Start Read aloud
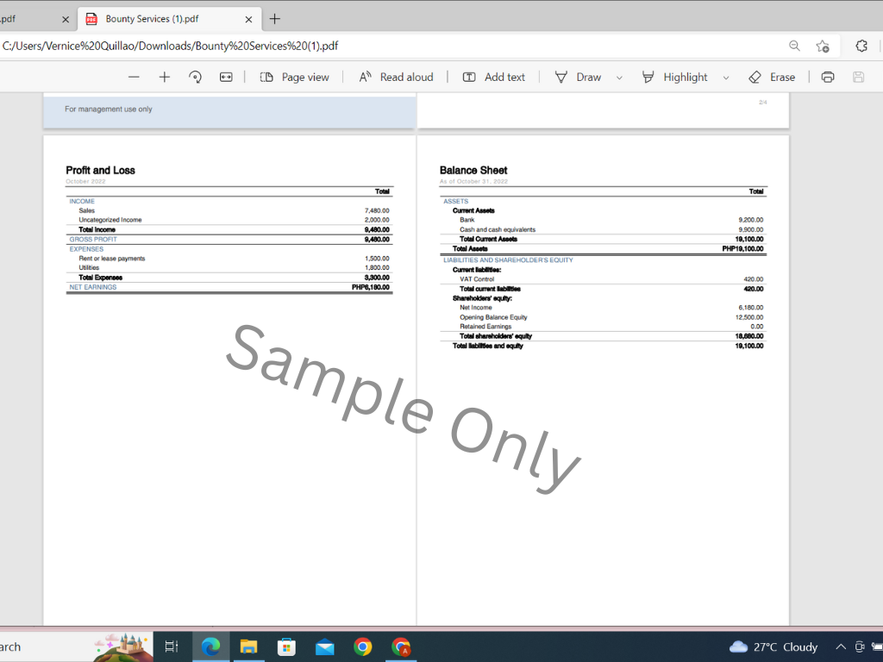This screenshot has width=883, height=662. 396,77
